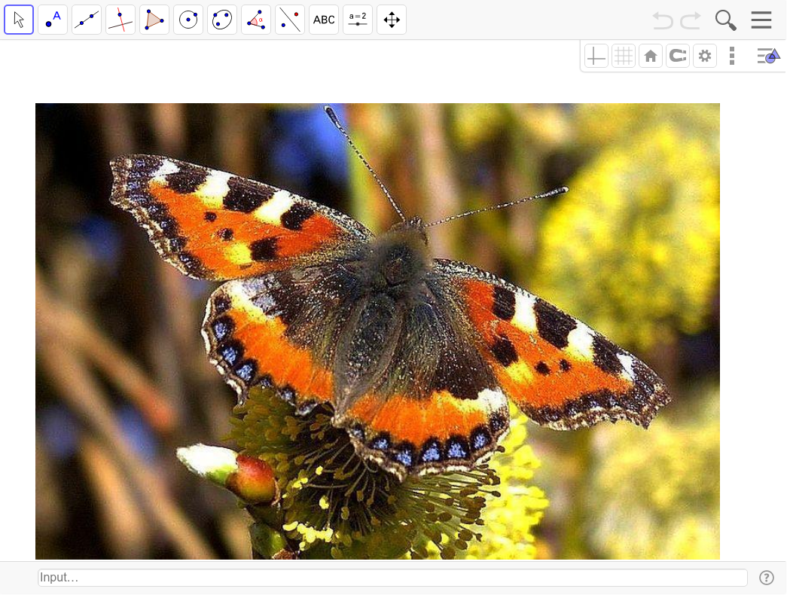Select the Line through two points tool
Viewport: 787px width, 595px height.
click(x=87, y=20)
